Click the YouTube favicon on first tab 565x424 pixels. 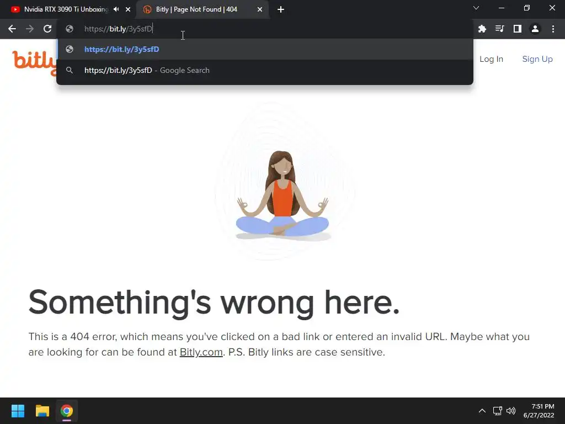point(15,9)
